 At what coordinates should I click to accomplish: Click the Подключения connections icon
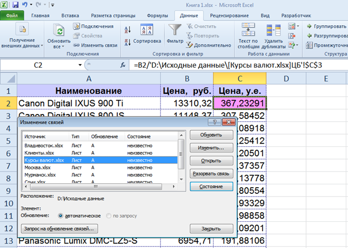(75, 26)
